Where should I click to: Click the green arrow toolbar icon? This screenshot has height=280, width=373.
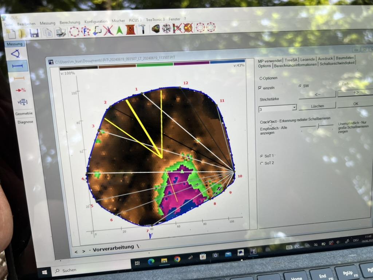[119, 30]
